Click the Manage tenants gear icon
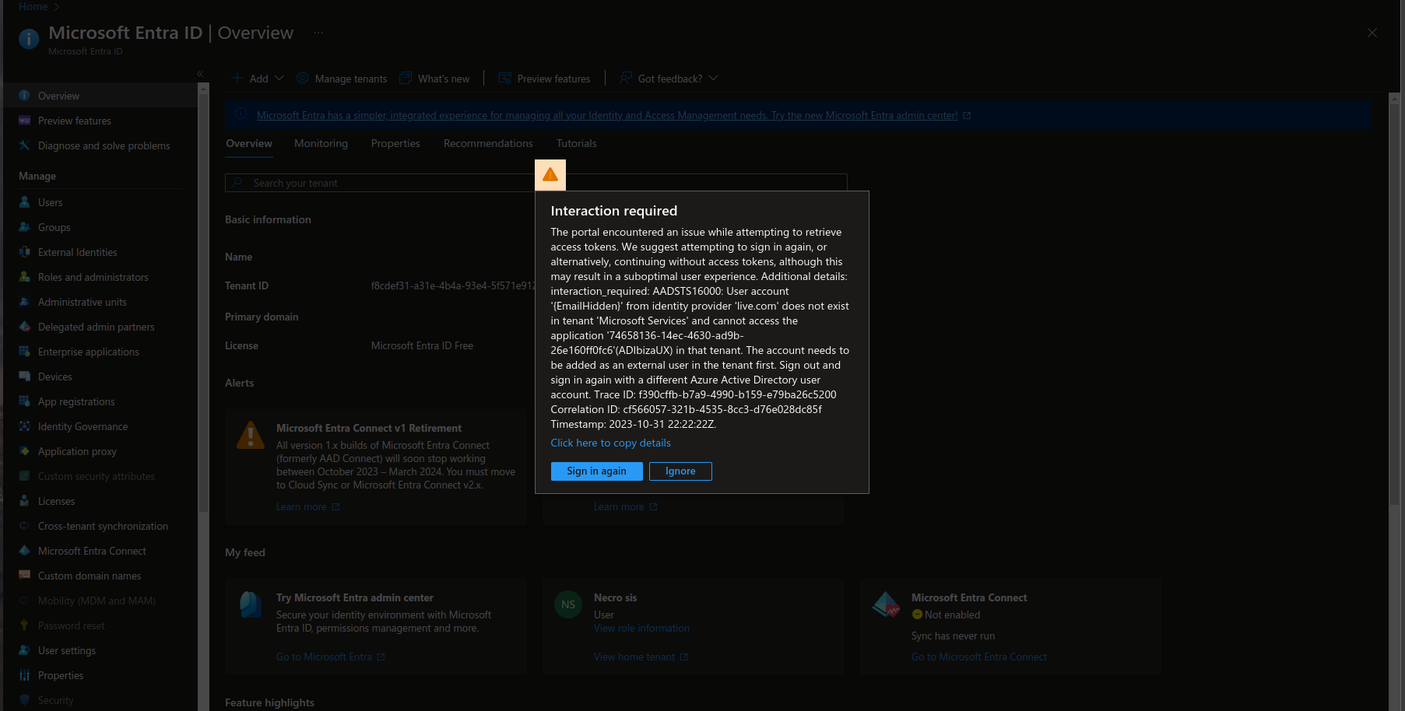The image size is (1405, 711). click(302, 79)
